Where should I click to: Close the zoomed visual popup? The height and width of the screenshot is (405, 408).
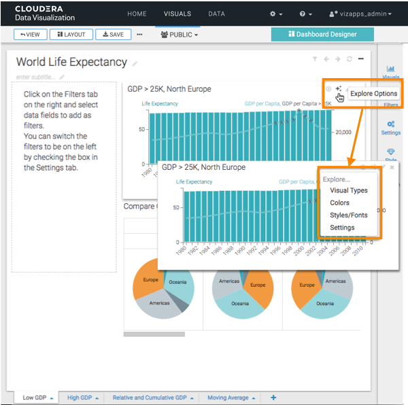pyautogui.click(x=392, y=166)
